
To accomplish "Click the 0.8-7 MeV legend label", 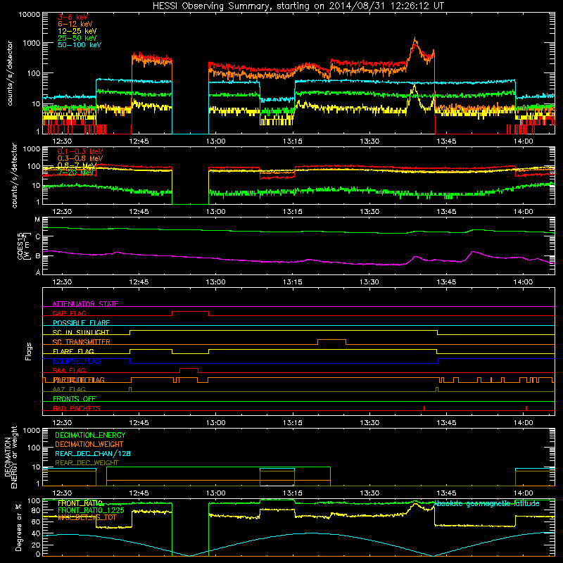I will click(x=77, y=165).
